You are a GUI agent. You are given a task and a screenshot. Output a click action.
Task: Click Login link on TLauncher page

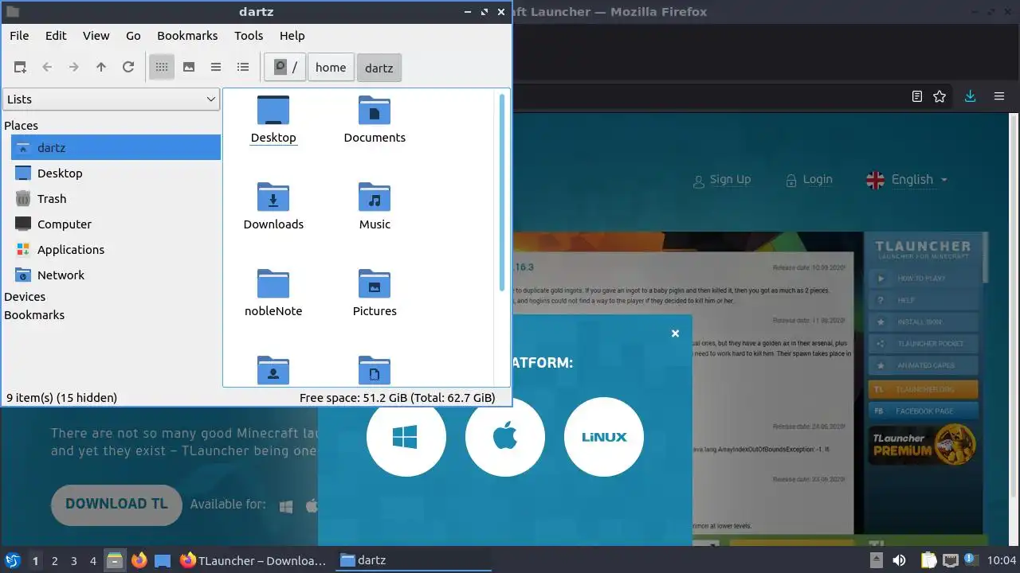coord(809,180)
